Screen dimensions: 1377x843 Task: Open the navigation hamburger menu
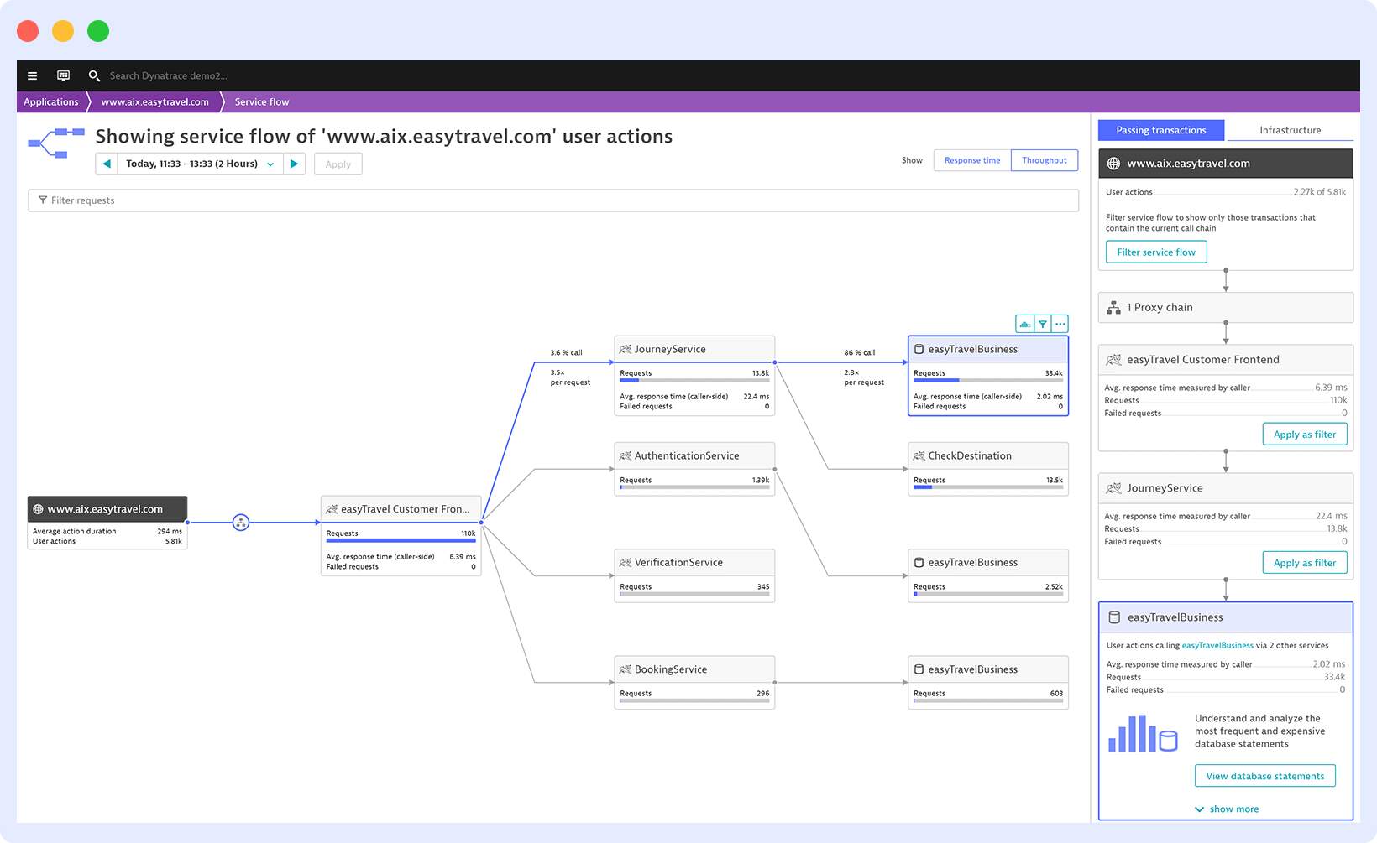(x=32, y=75)
